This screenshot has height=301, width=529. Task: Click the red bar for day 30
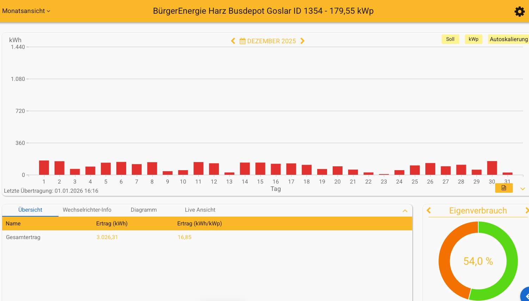[492, 168]
